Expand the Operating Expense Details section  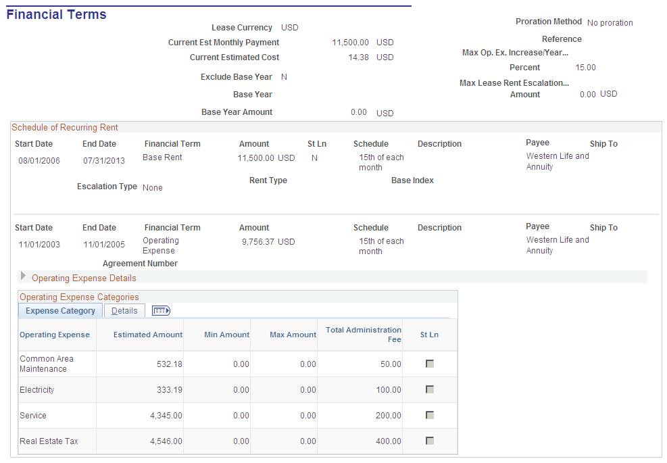coord(22,277)
